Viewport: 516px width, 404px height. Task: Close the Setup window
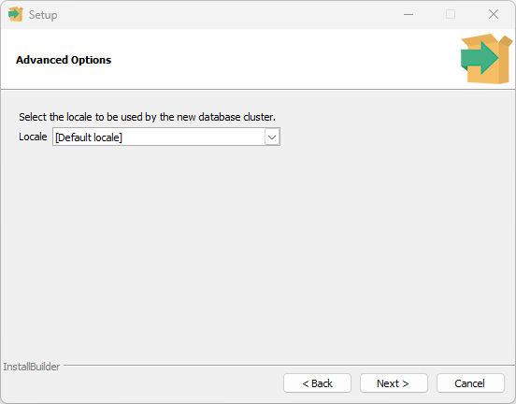(494, 14)
